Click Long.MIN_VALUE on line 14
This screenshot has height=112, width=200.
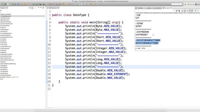107,59
